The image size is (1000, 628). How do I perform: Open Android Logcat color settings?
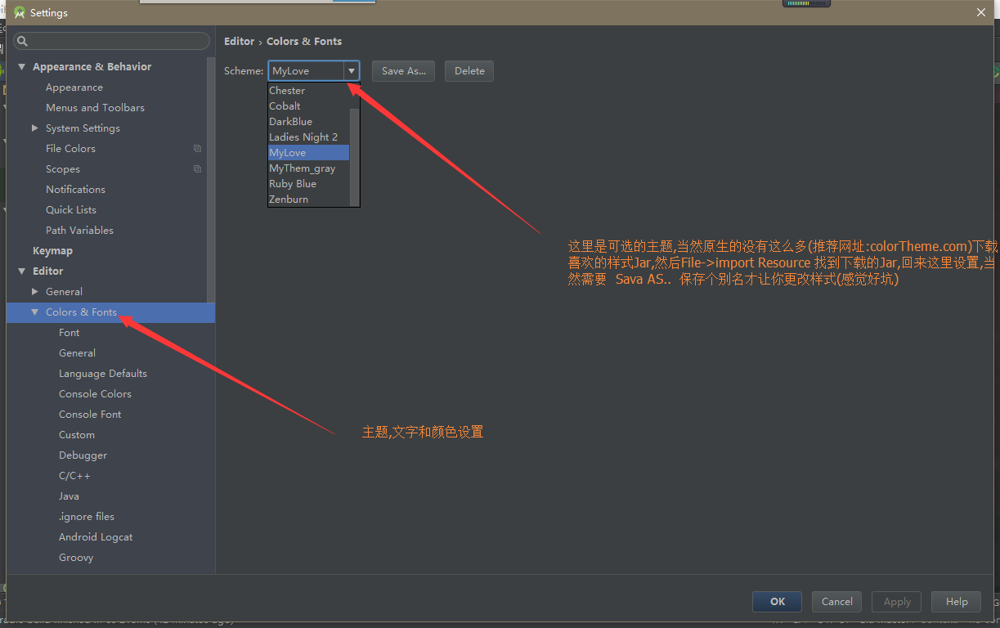tap(96, 537)
